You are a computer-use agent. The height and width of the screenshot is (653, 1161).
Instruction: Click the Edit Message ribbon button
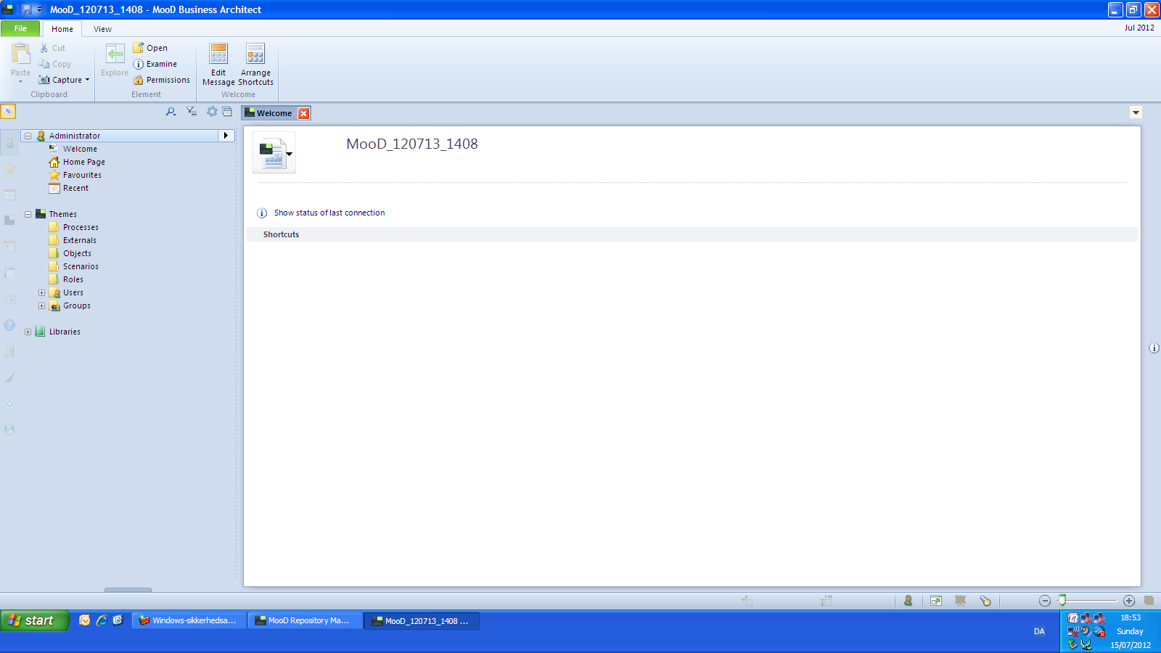(218, 64)
